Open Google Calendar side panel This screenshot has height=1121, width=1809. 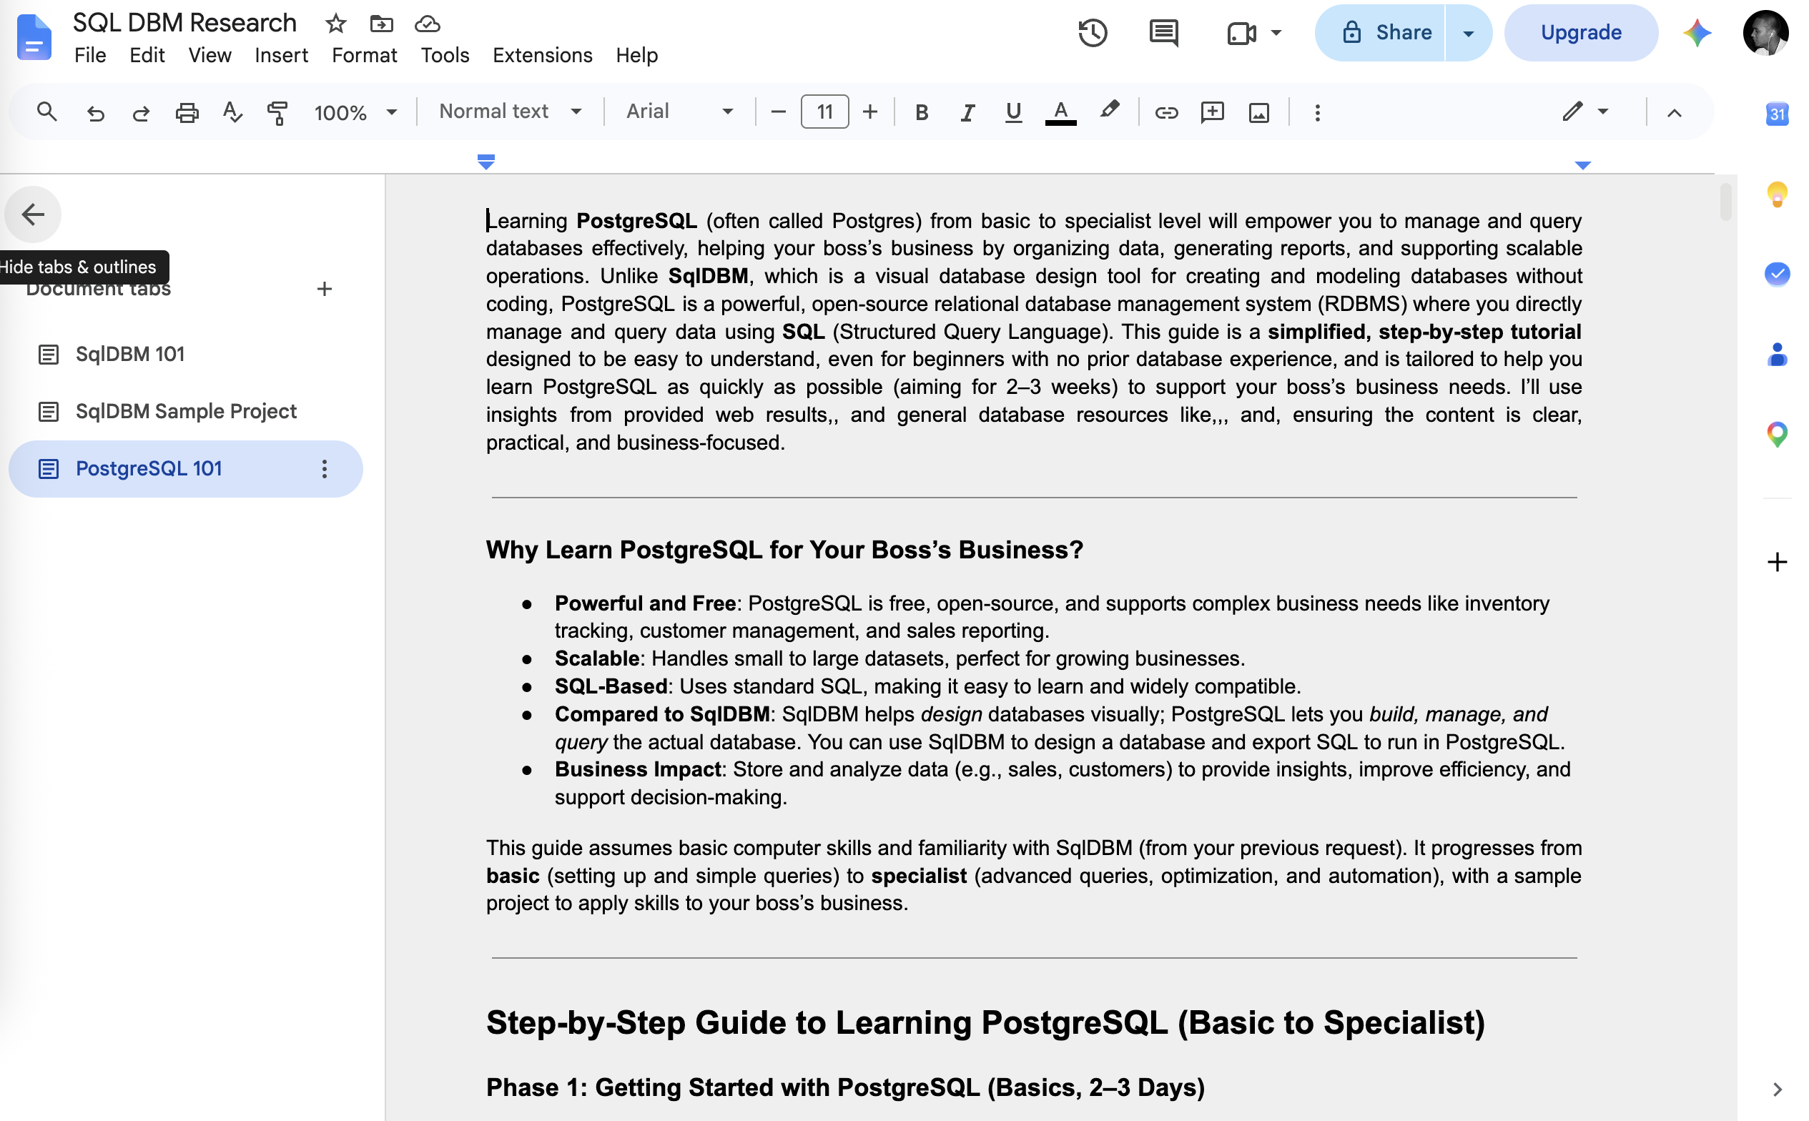pyautogui.click(x=1776, y=114)
